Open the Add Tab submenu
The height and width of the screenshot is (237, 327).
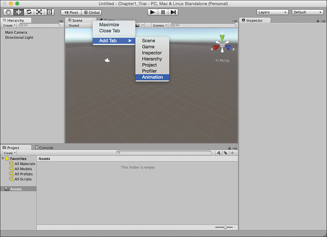[x=114, y=41]
